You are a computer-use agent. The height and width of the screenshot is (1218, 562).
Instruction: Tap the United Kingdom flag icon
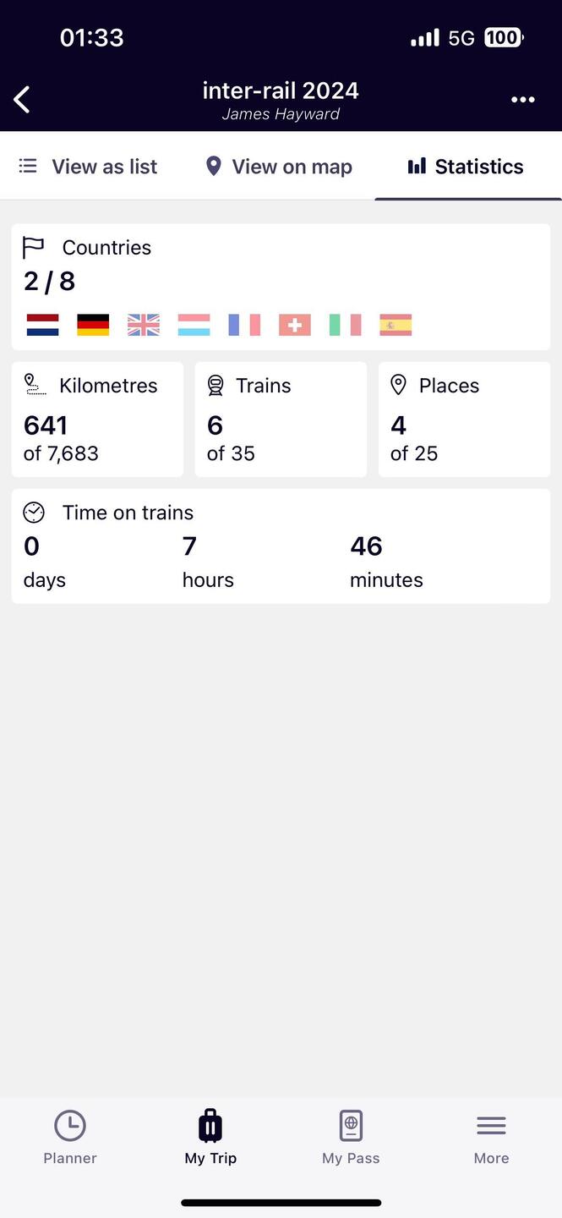[x=144, y=325]
